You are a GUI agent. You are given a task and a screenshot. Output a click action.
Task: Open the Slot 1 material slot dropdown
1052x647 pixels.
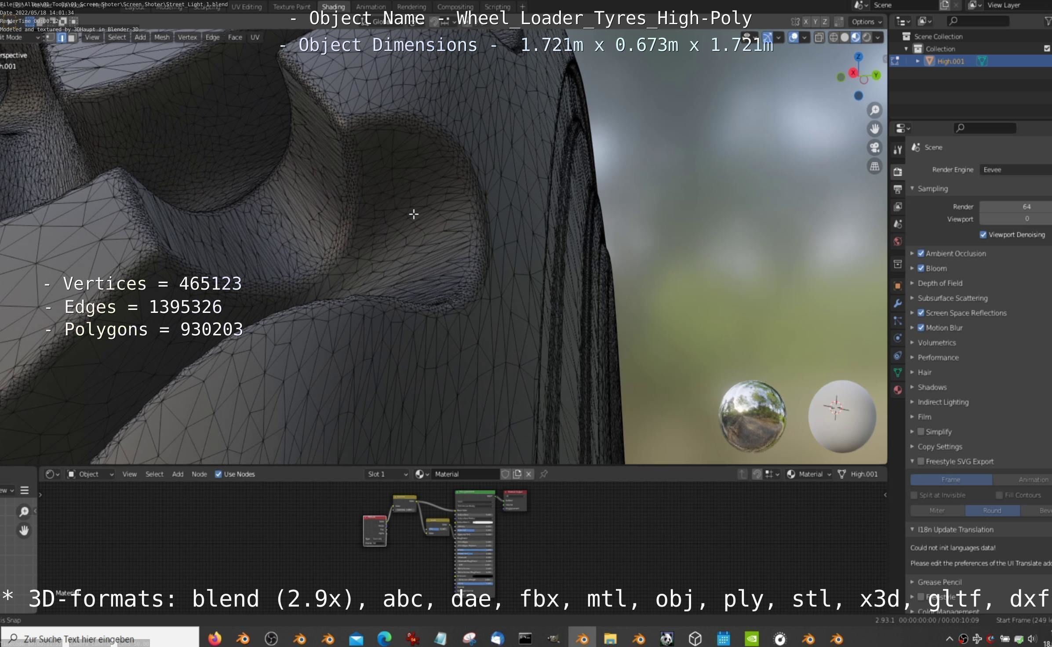click(387, 474)
